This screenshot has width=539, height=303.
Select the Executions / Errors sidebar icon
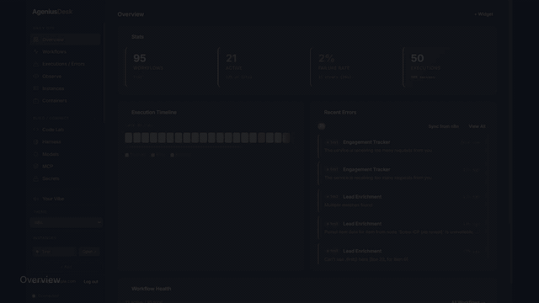tap(35, 64)
